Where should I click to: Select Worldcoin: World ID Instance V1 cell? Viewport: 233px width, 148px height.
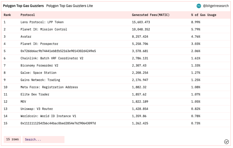tap(48, 116)
